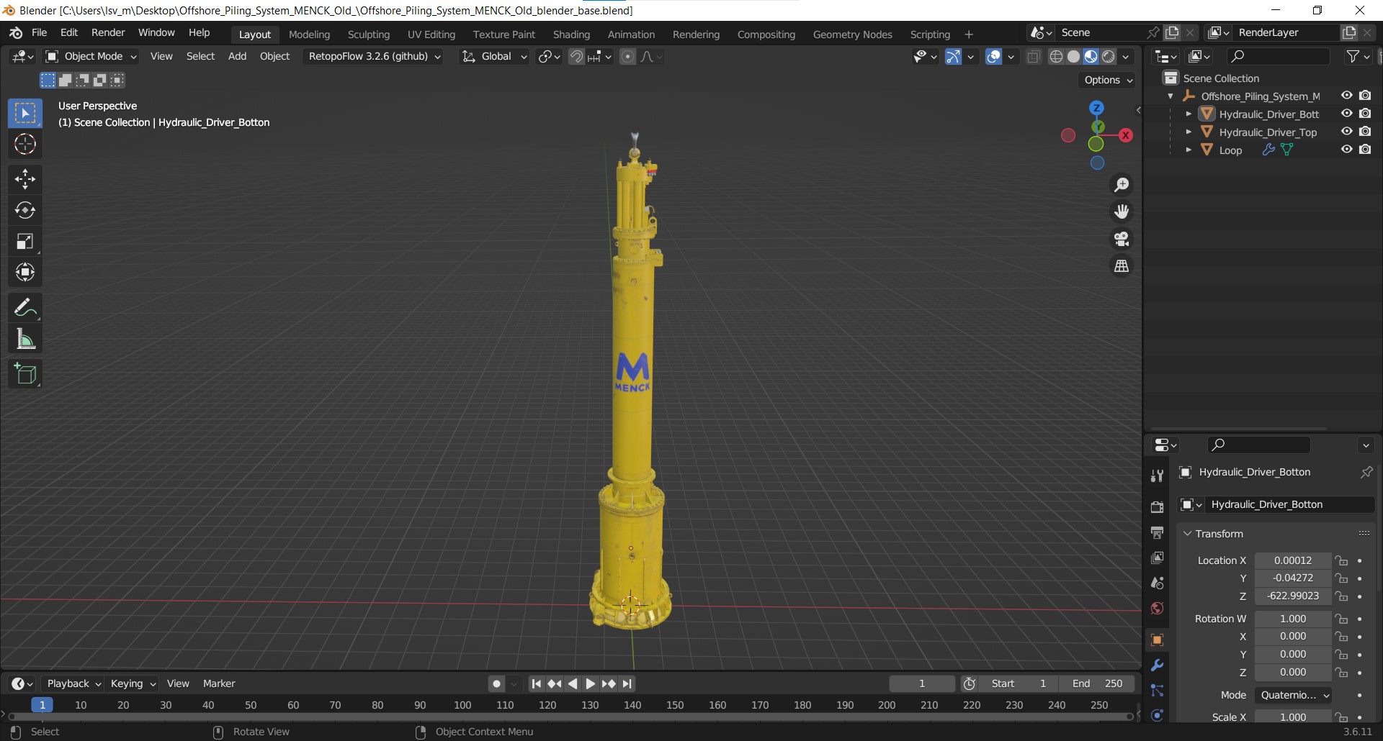This screenshot has width=1383, height=741.
Task: Switch to wireframe viewport shading
Action: [1056, 57]
